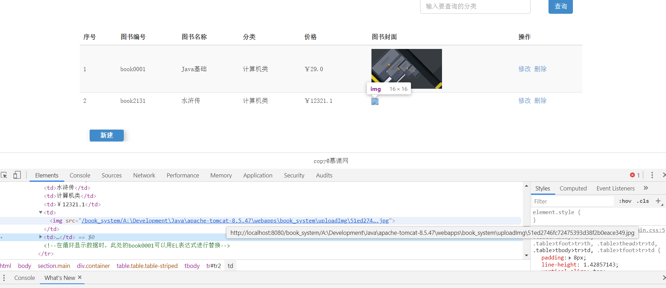Collapse the expanded td node containing img

(x=41, y=212)
